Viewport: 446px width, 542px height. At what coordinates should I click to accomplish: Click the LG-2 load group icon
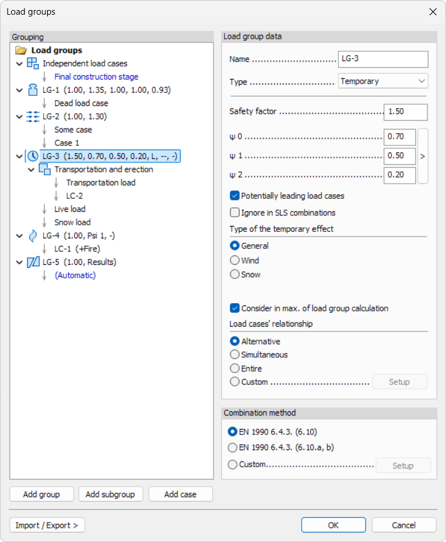coord(33,117)
